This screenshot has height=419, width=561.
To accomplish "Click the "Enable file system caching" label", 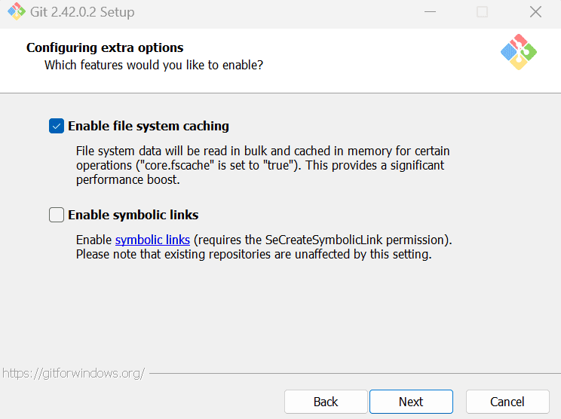I will [x=149, y=126].
